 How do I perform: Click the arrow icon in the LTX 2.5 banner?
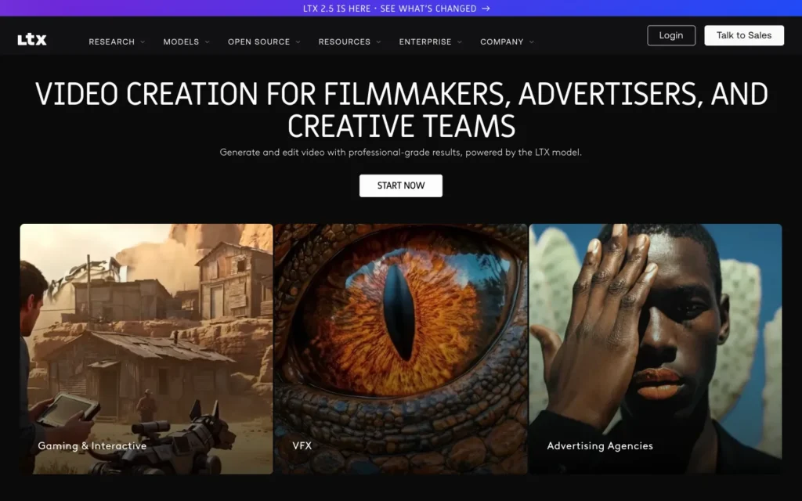(486, 8)
